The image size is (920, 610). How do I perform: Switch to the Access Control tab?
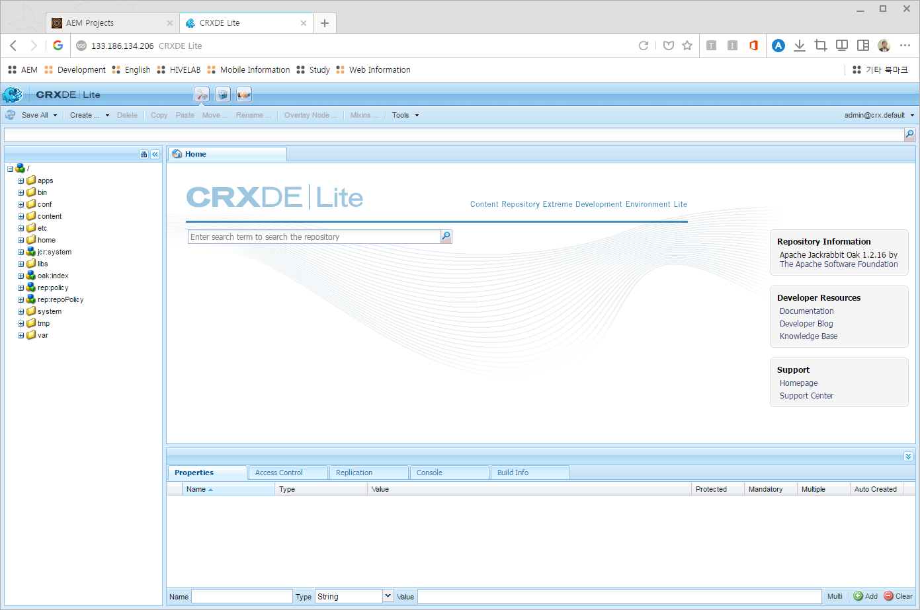[287, 473]
